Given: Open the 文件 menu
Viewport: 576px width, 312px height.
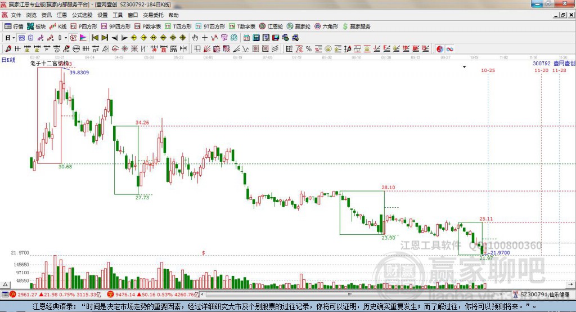Looking at the screenshot, I should pyautogui.click(x=16, y=15).
